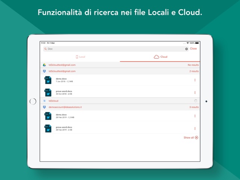Click the Google Drive account icon
This screenshot has width=240, height=180.
pyautogui.click(x=44, y=65)
